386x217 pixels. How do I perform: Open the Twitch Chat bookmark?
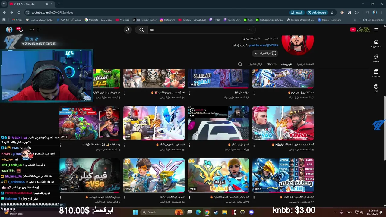pos(232,20)
